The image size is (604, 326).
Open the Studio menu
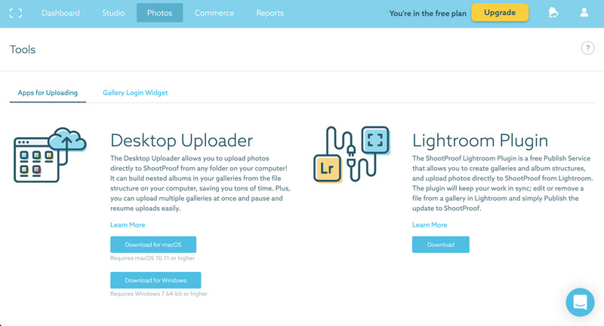[113, 13]
